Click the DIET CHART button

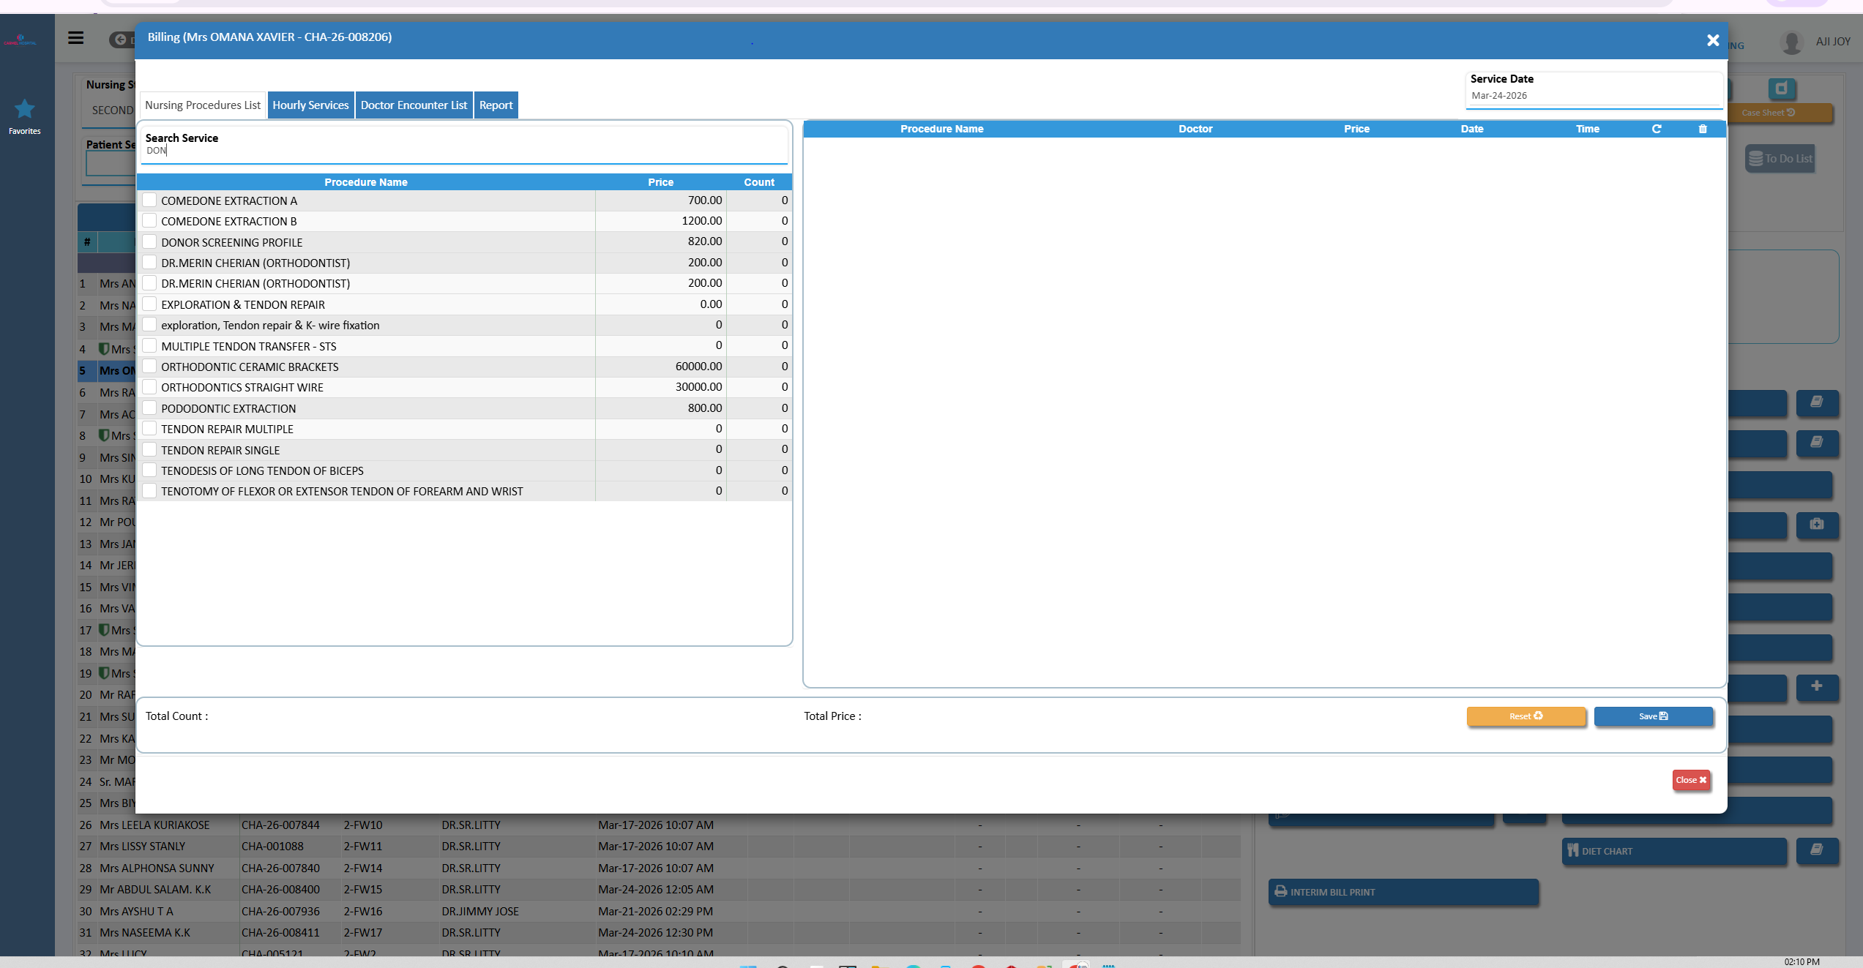(1673, 851)
